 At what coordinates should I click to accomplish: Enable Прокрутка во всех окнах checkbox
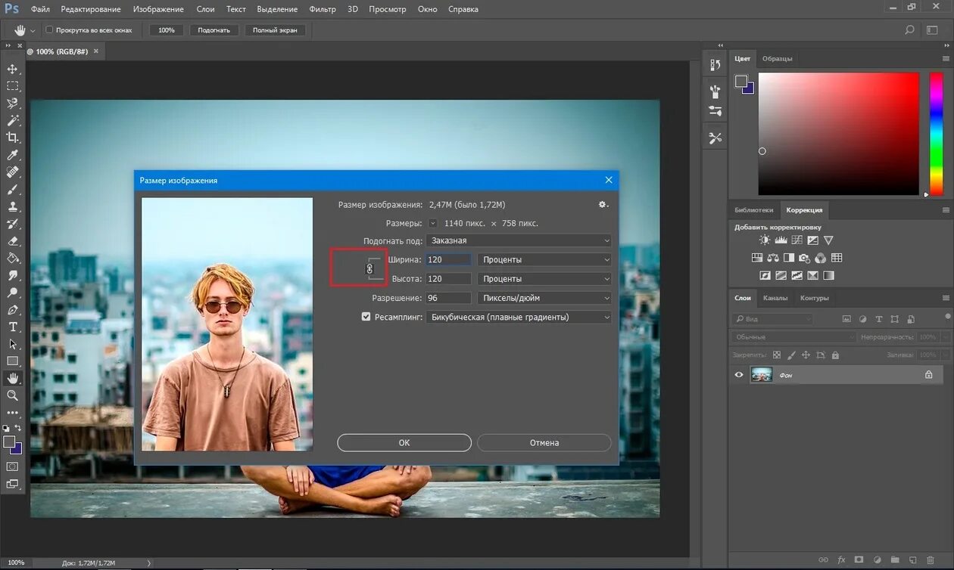(50, 30)
